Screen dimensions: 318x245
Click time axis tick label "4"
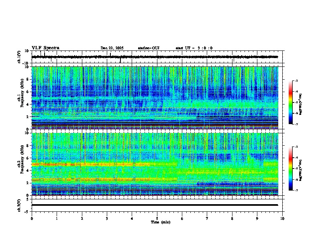coord(132,219)
